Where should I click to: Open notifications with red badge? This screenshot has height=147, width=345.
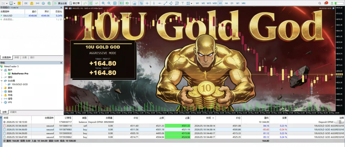pos(326,3)
